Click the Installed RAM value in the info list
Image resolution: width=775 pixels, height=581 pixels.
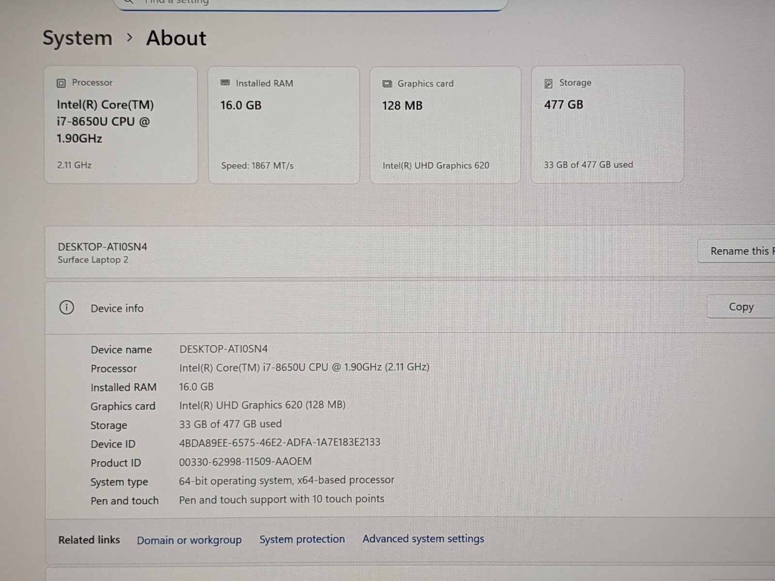(196, 386)
